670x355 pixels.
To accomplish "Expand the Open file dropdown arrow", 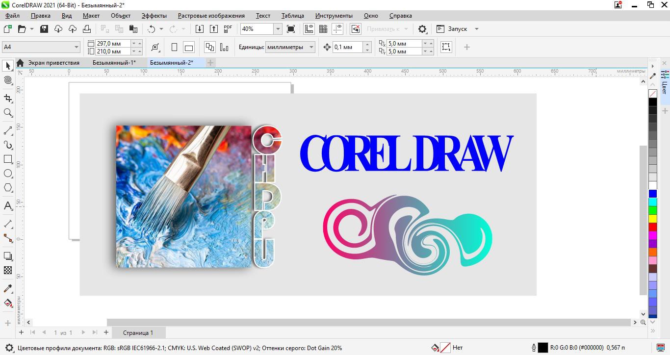I will click(32, 29).
